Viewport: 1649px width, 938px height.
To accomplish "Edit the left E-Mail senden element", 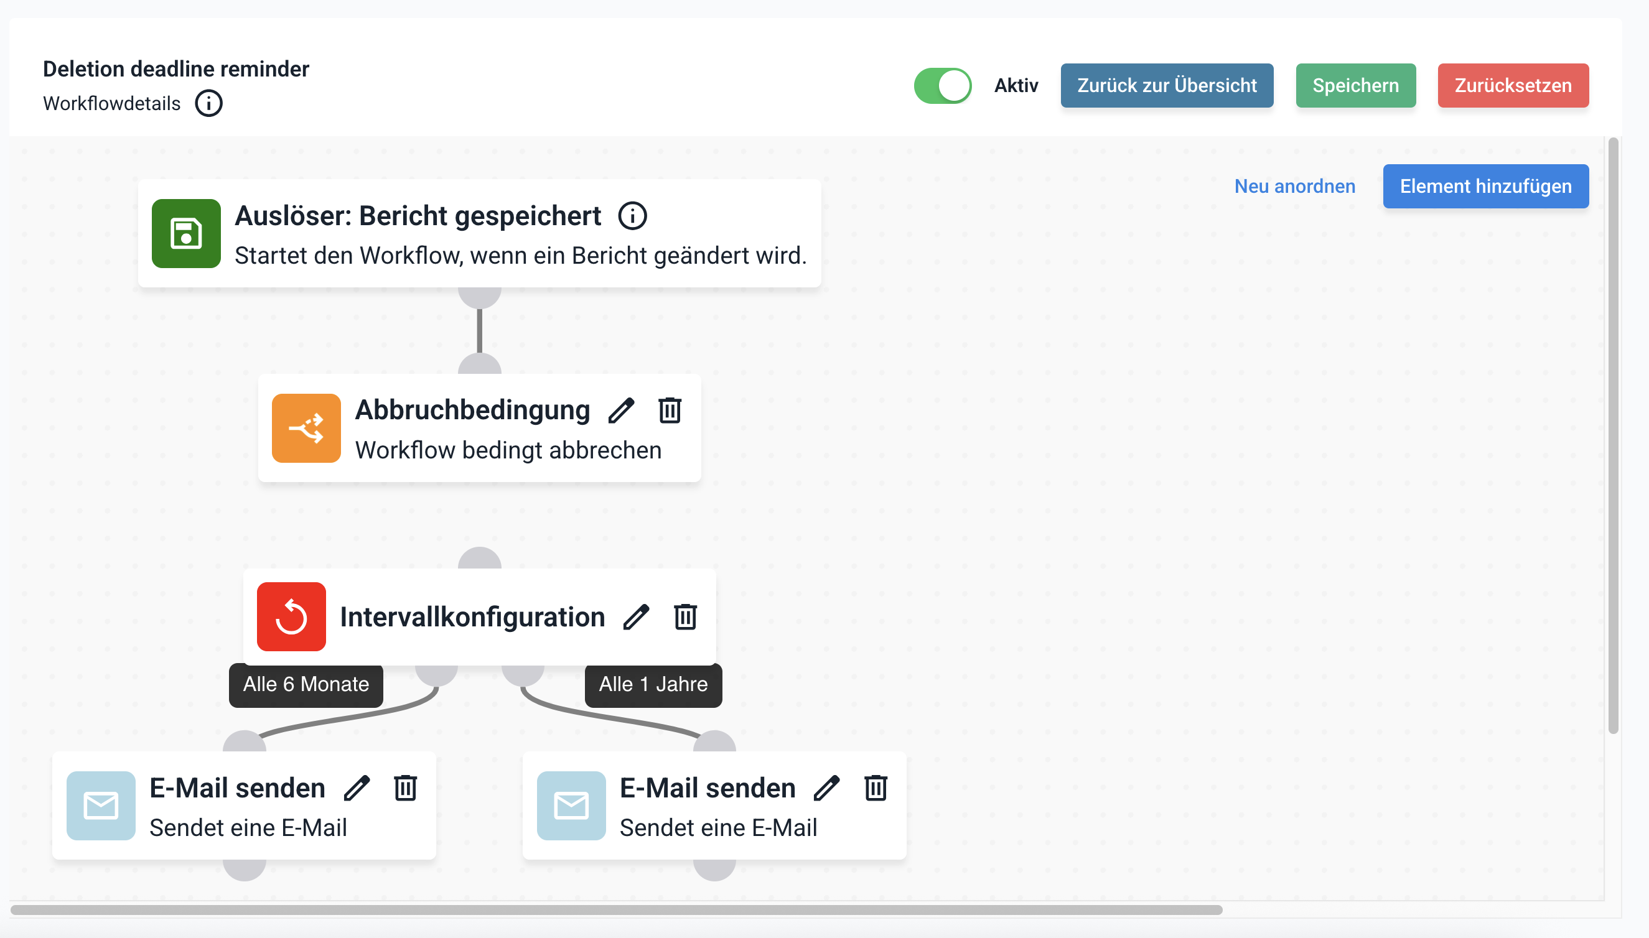I will (357, 788).
